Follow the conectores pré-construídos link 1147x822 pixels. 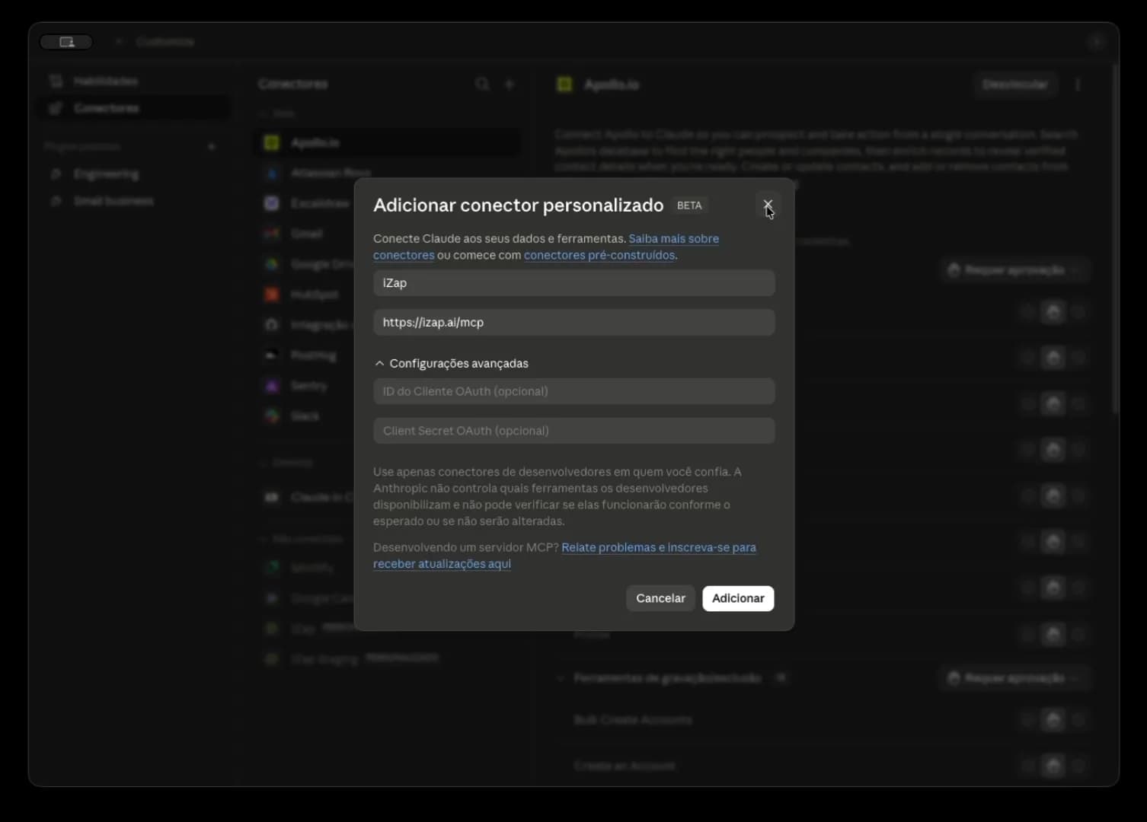(599, 255)
